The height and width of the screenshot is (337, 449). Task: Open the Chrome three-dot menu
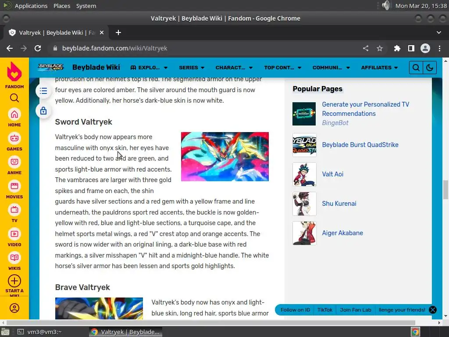click(439, 48)
